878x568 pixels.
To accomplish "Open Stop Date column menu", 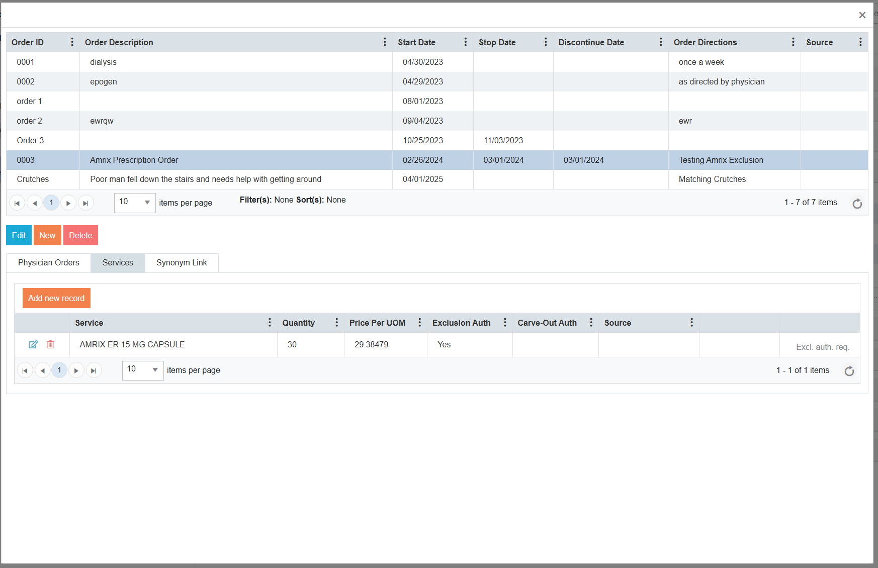I will [546, 42].
